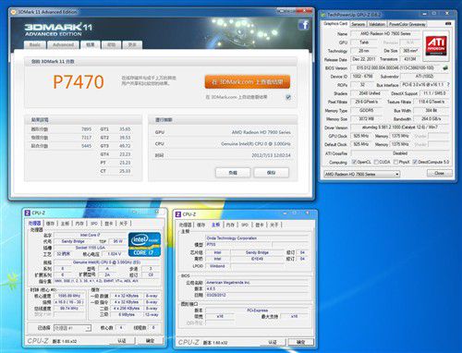Viewport: 462px width, 353px height.
Task: Toggle the PhysX checkbox in GPU-Z
Action: click(396, 162)
